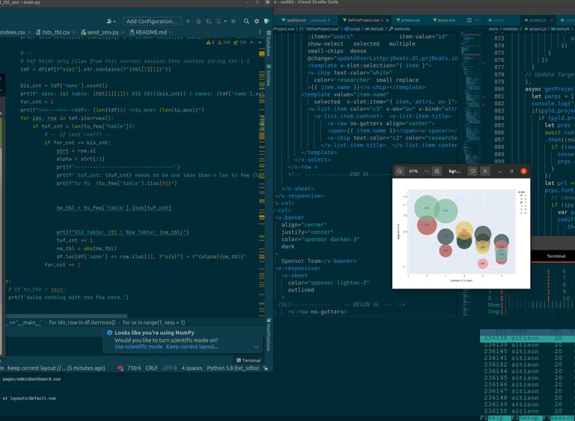Close the README.md tab
Screen dimensions: 575x421
(x=171, y=32)
